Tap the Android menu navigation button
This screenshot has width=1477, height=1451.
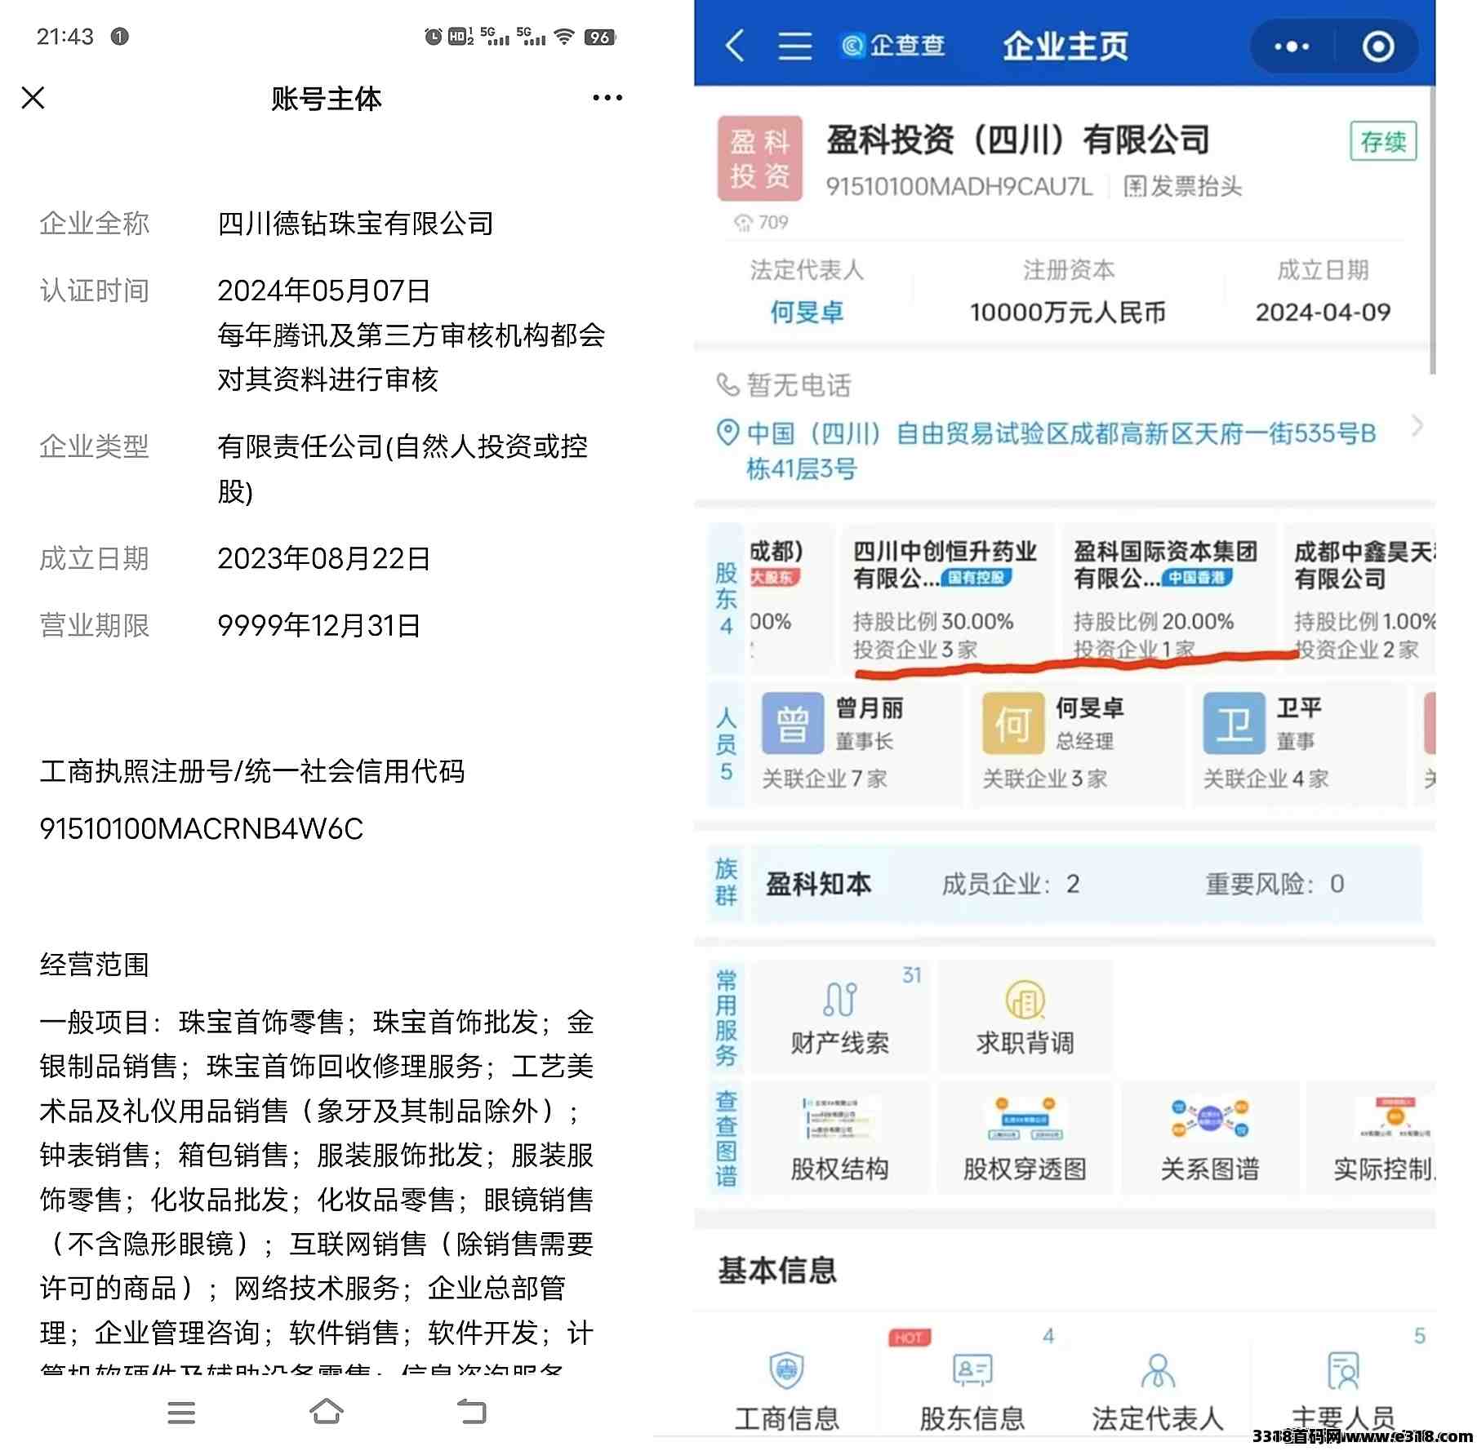pos(181,1413)
